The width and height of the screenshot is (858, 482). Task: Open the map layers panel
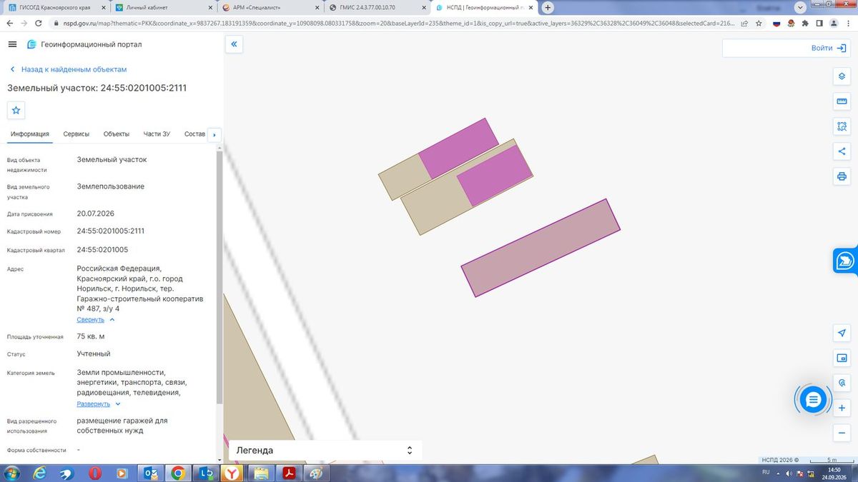pos(842,76)
